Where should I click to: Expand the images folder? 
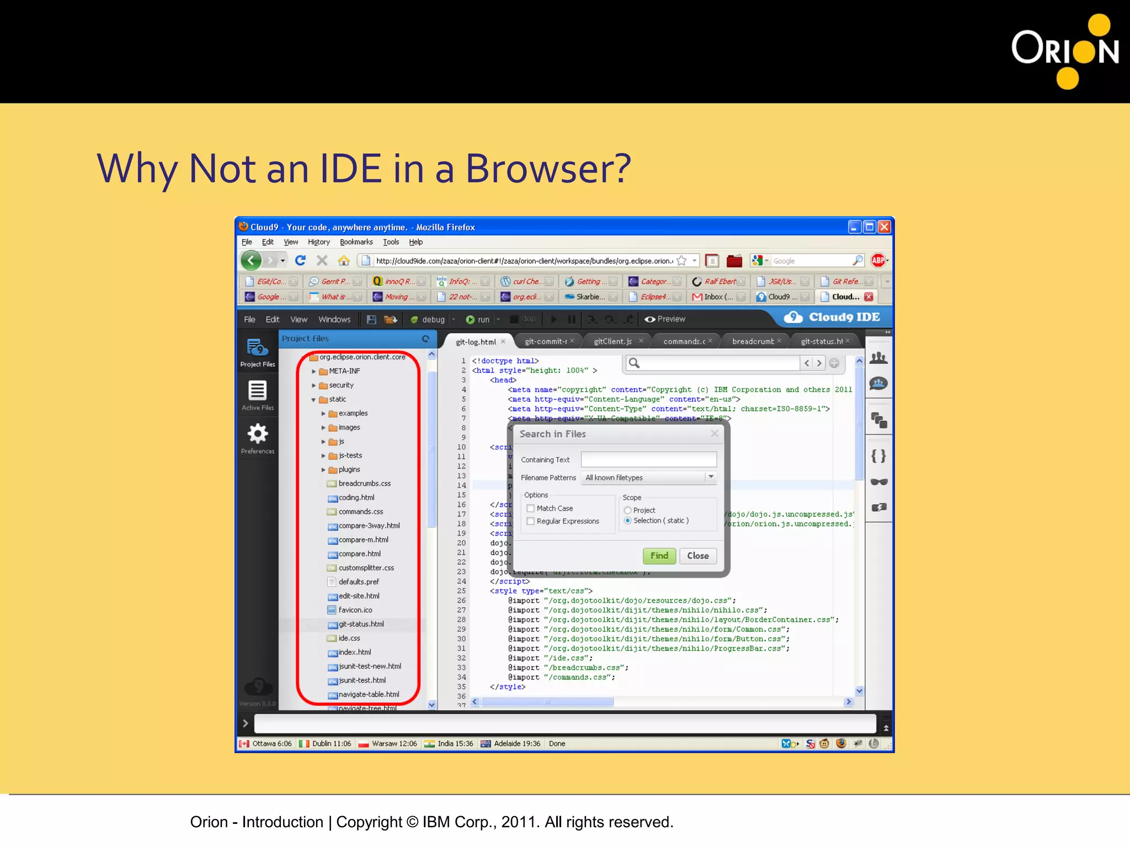tap(323, 428)
